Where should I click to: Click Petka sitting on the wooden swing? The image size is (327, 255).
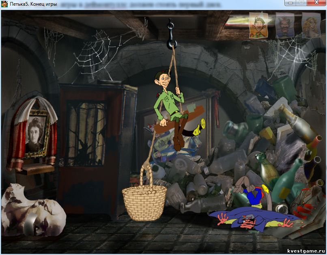tap(171, 110)
